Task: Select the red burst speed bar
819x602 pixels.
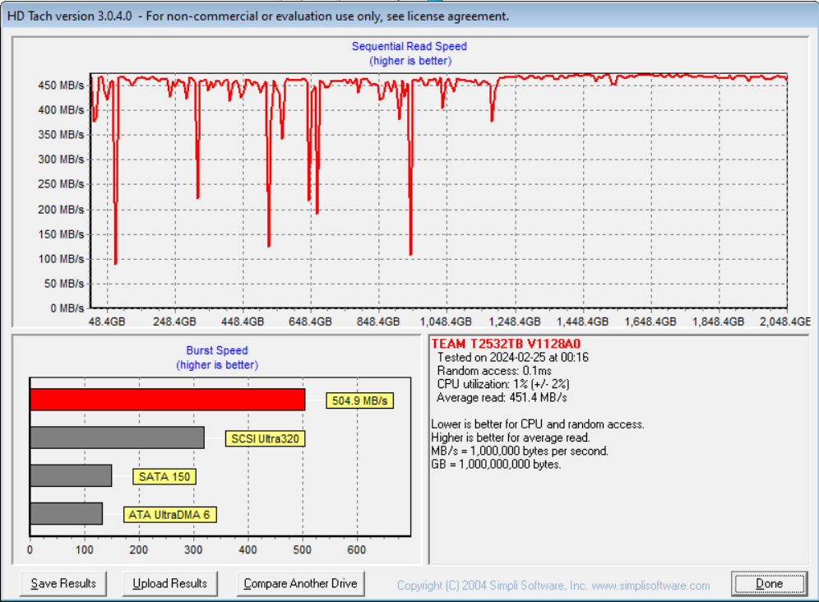Action: (167, 400)
